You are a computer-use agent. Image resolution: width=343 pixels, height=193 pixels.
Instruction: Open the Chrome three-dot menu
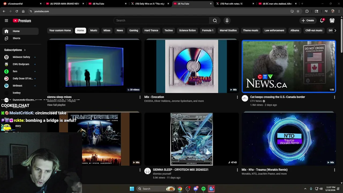point(339,11)
